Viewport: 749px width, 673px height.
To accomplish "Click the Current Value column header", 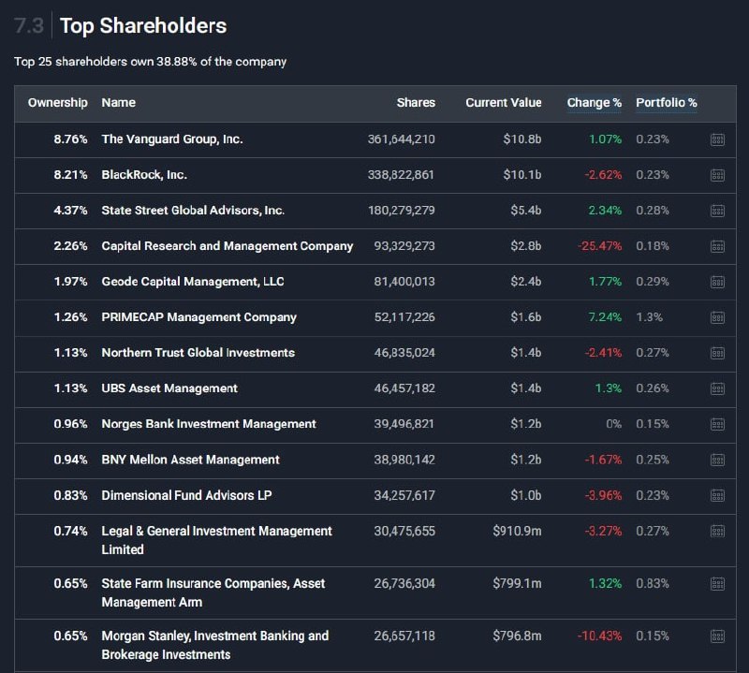I will pyautogui.click(x=504, y=103).
